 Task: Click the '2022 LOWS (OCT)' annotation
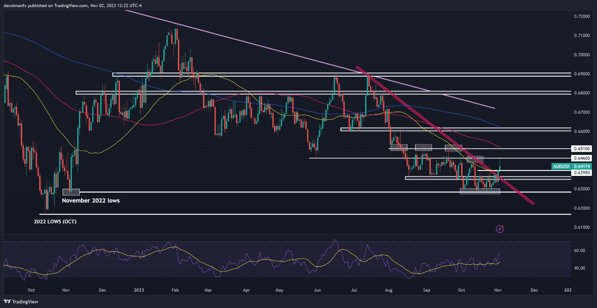(x=55, y=222)
